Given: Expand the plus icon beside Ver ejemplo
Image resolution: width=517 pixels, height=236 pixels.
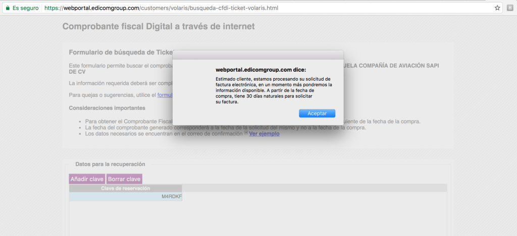Looking at the screenshot, I should (246, 133).
